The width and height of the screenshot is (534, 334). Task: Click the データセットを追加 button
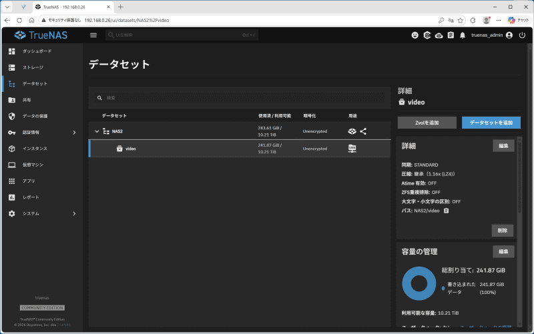click(x=491, y=123)
